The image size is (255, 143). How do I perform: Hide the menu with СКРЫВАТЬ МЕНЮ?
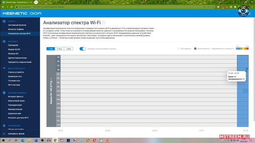coord(16,134)
